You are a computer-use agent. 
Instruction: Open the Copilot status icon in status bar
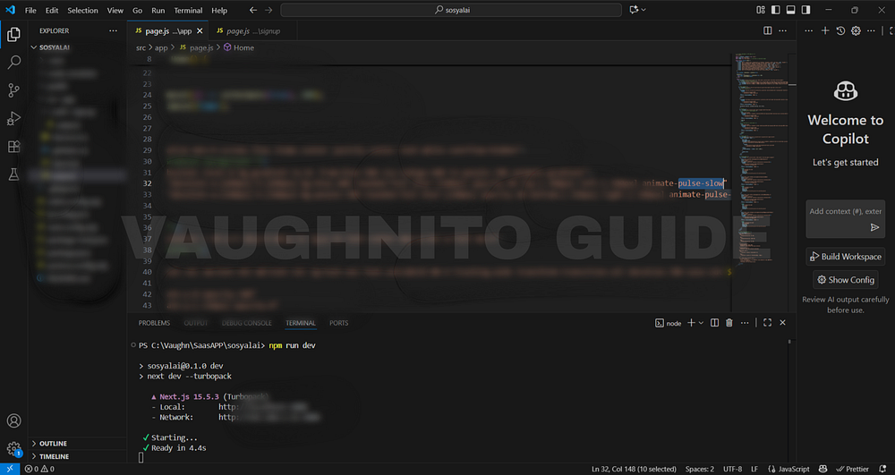pyautogui.click(x=823, y=469)
